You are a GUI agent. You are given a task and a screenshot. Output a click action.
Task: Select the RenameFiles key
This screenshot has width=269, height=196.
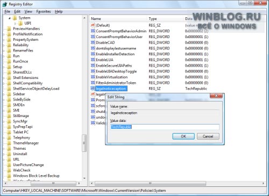(23, 50)
